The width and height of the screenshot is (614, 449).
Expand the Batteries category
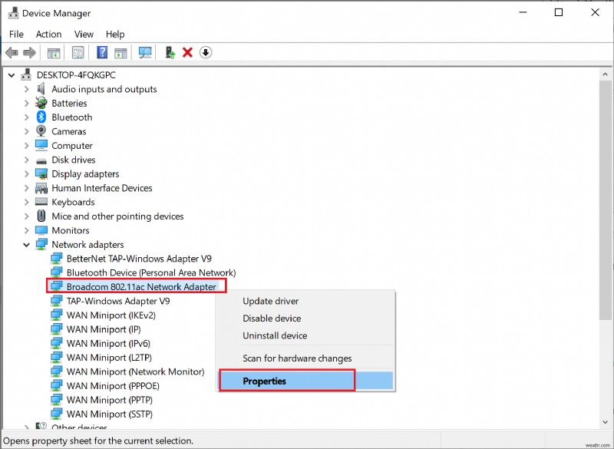pos(26,104)
